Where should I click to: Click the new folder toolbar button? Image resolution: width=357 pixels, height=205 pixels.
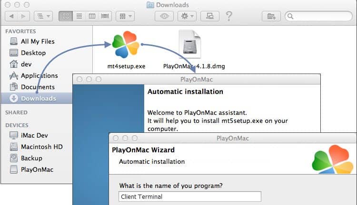coord(271,16)
